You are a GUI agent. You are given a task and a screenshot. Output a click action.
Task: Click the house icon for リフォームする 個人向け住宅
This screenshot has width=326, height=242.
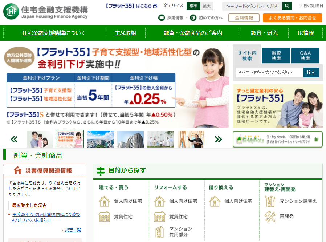tap(159, 201)
